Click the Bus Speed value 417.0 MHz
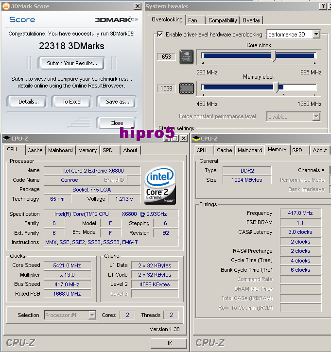 67,284
